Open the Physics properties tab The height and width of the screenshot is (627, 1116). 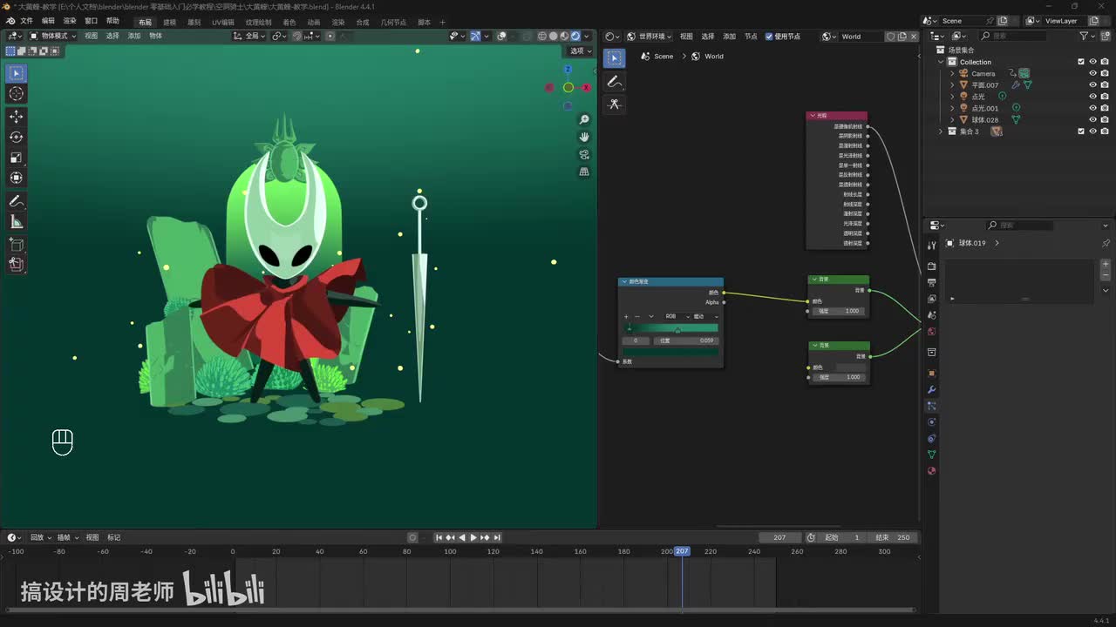(931, 422)
